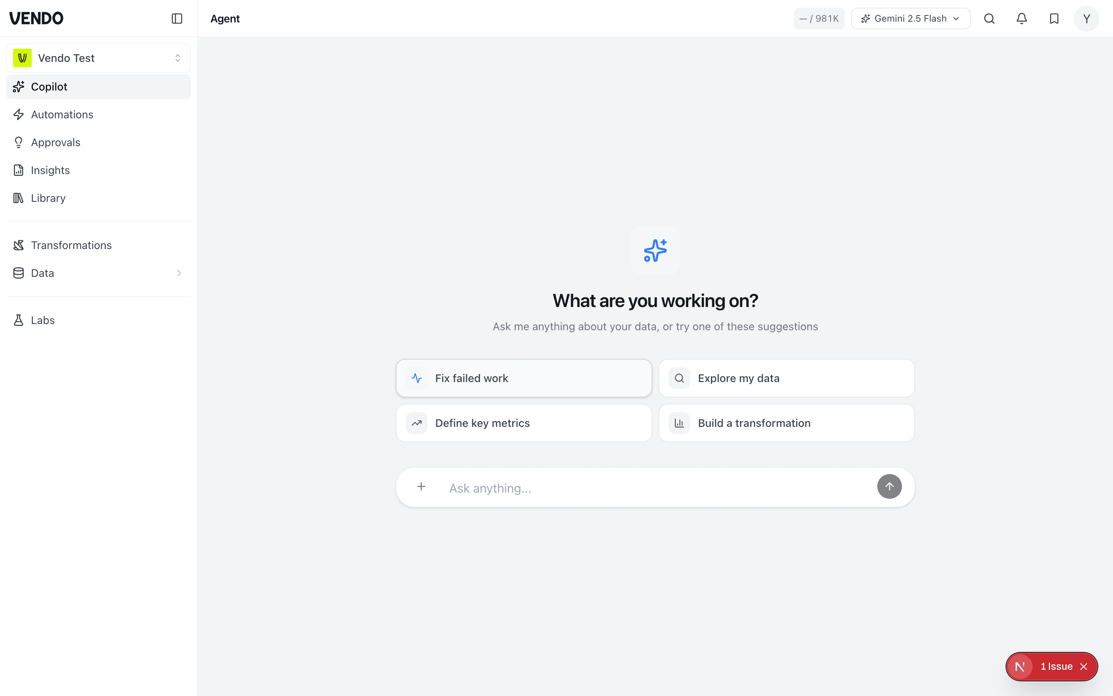The height and width of the screenshot is (696, 1113).
Task: Click the Insights report icon
Action: [19, 170]
